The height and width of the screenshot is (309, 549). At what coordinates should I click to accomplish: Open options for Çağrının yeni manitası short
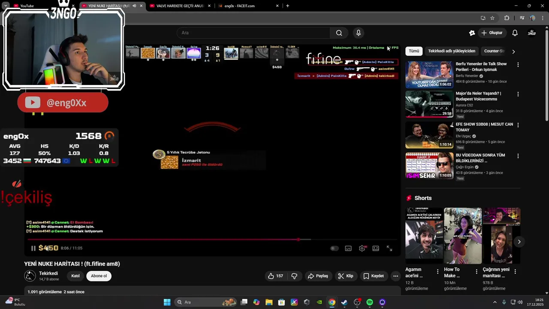pyautogui.click(x=515, y=272)
